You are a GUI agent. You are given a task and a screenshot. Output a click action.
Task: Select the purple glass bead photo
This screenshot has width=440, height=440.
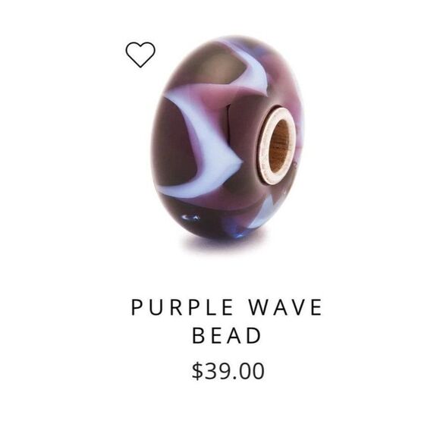point(228,140)
